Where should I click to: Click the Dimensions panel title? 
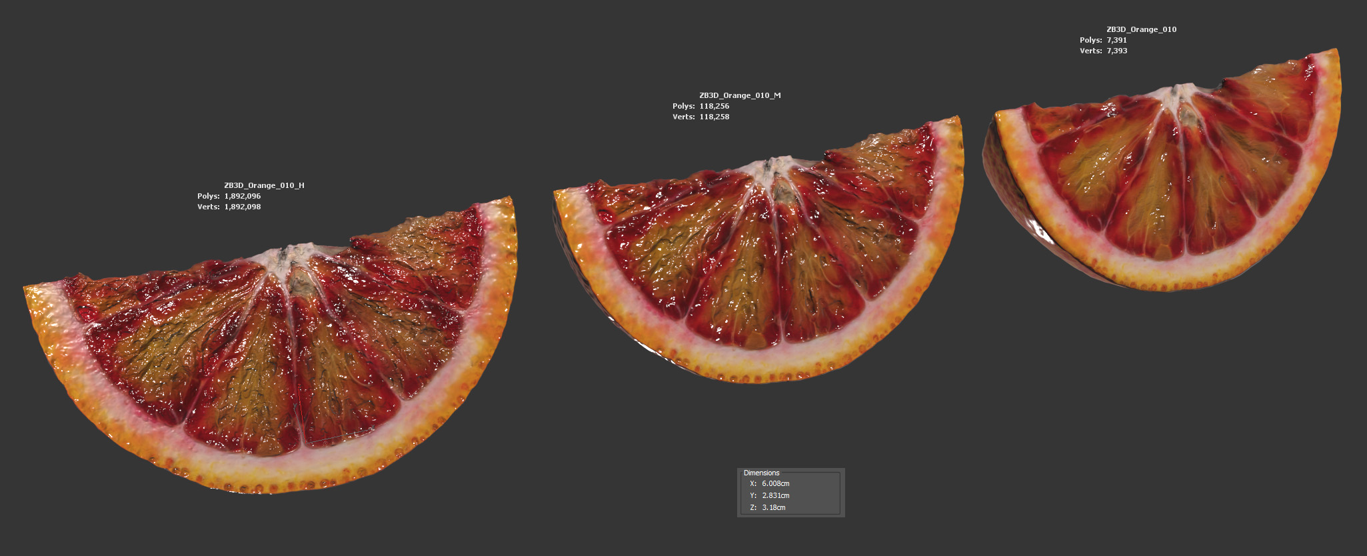click(x=761, y=473)
